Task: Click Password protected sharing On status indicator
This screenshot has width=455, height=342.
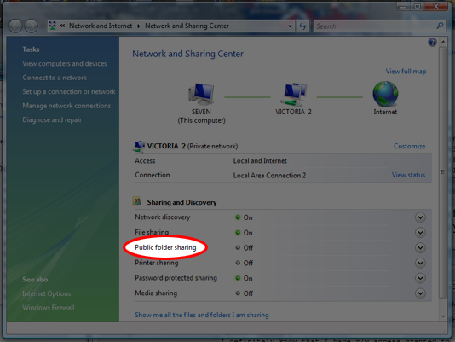Action: click(238, 278)
